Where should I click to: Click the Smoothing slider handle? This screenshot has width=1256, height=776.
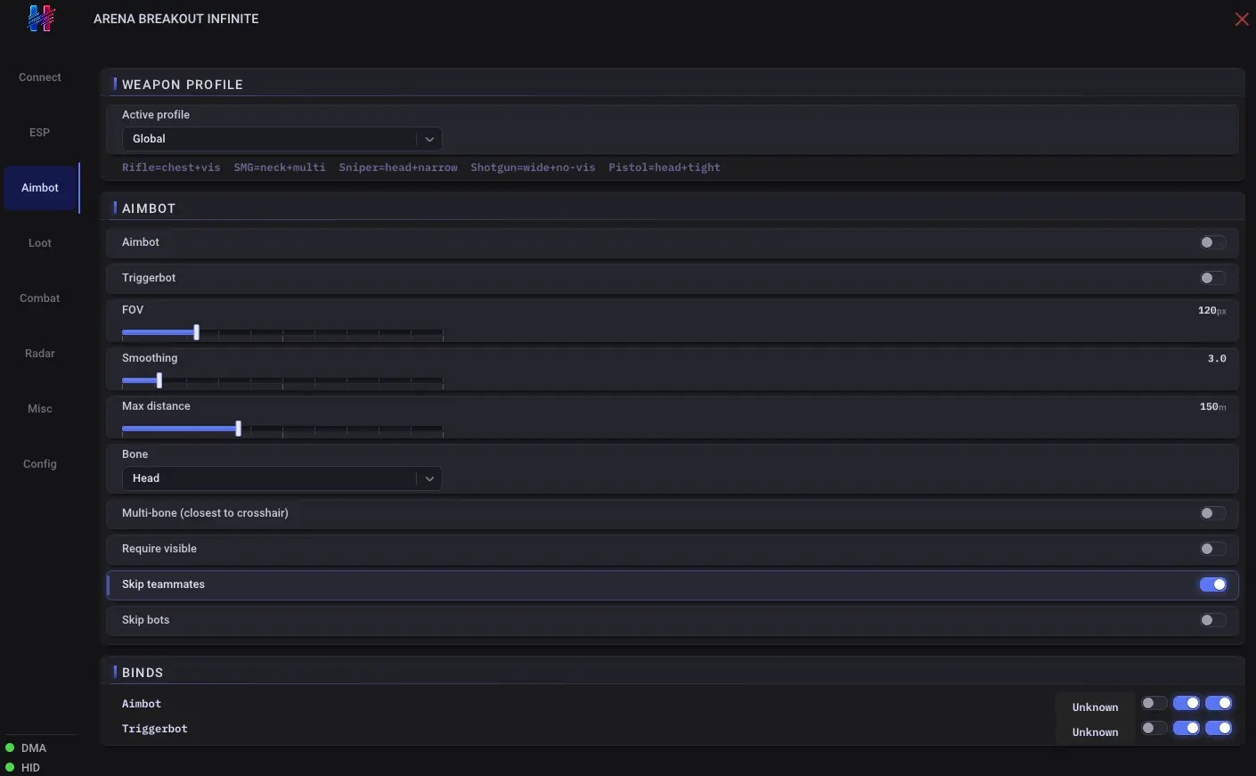(159, 381)
